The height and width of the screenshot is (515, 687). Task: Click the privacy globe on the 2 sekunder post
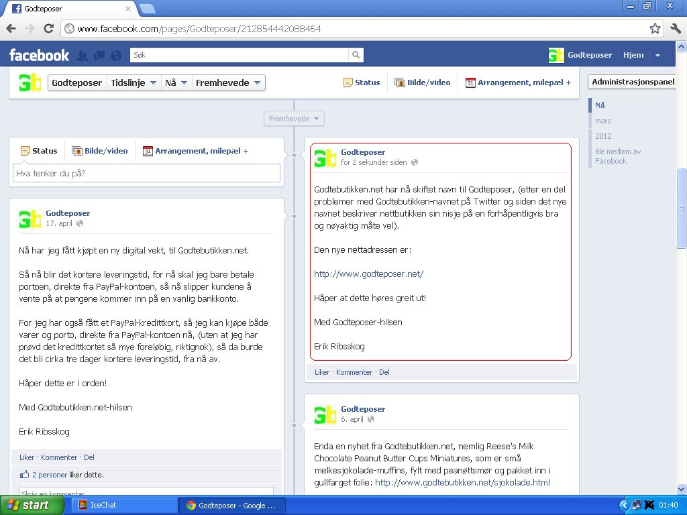coord(415,162)
